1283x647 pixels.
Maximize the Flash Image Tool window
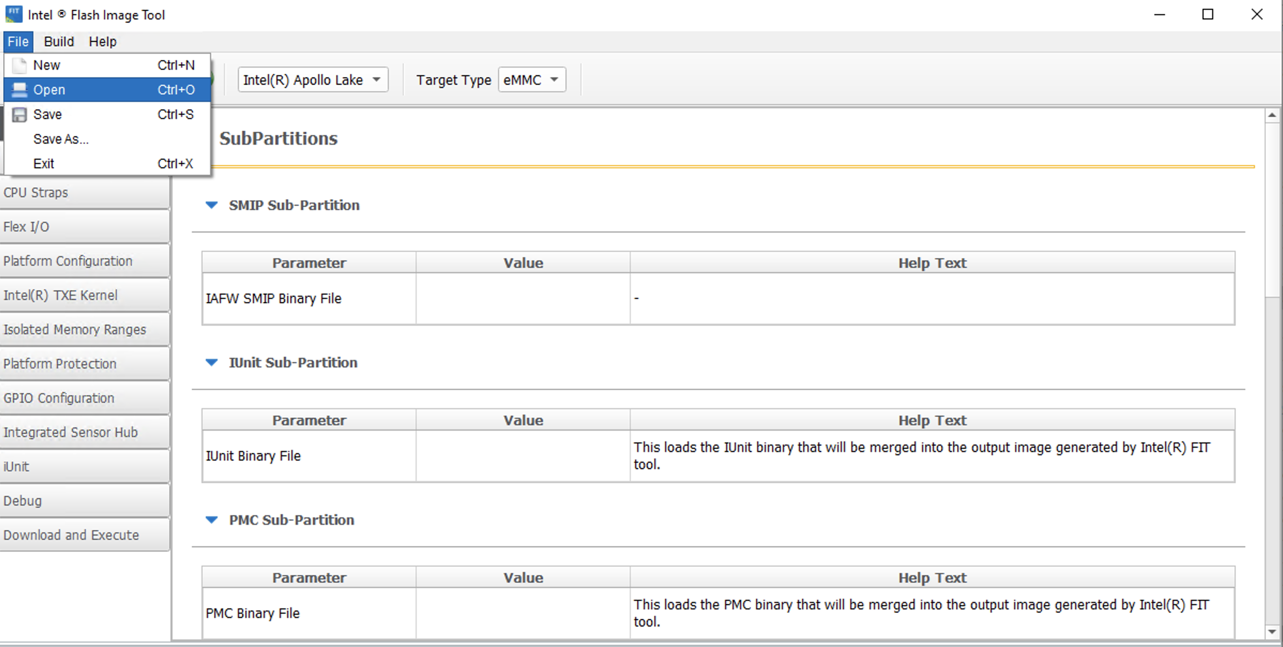coord(1208,14)
